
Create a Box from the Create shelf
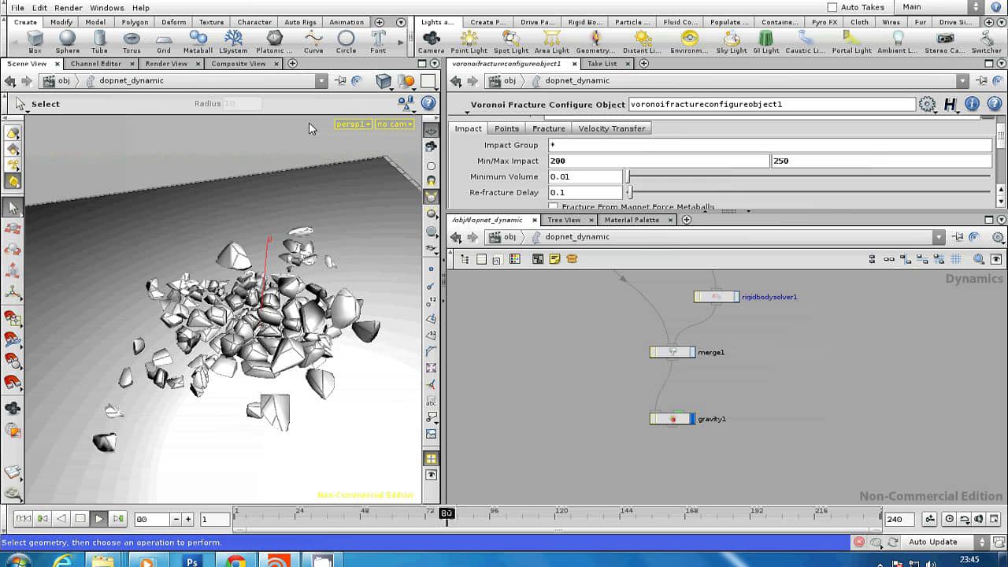click(x=35, y=42)
